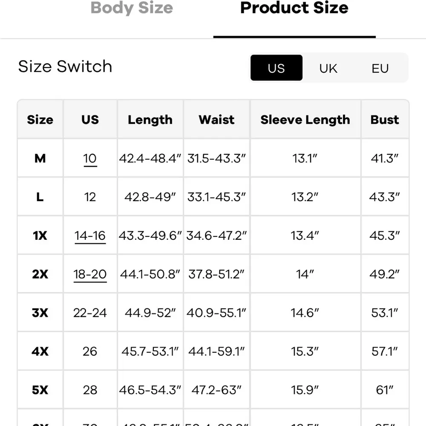Open the underlined 14-16 size link
Screen dimensions: 426x426
click(90, 236)
